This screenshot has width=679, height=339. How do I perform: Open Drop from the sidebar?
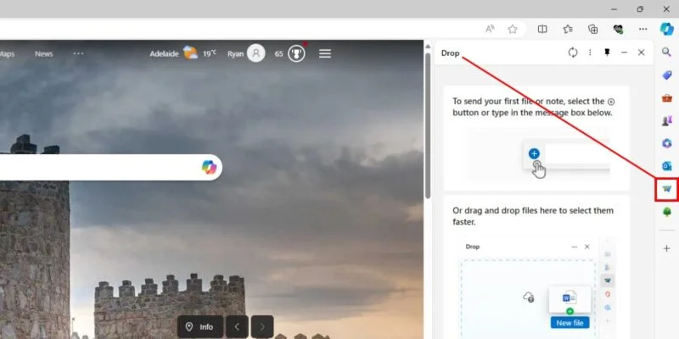666,189
